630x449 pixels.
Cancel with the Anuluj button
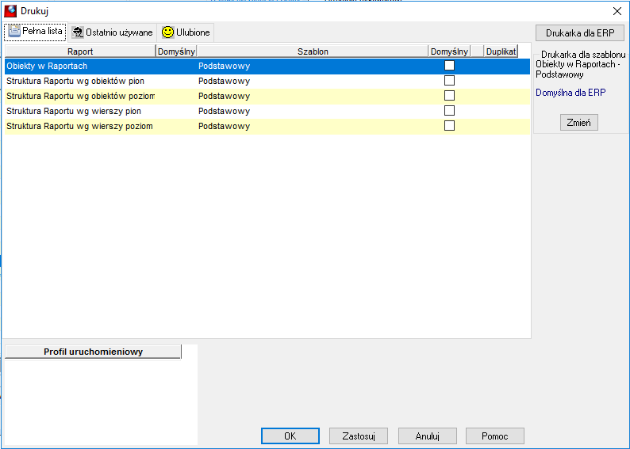(x=428, y=436)
